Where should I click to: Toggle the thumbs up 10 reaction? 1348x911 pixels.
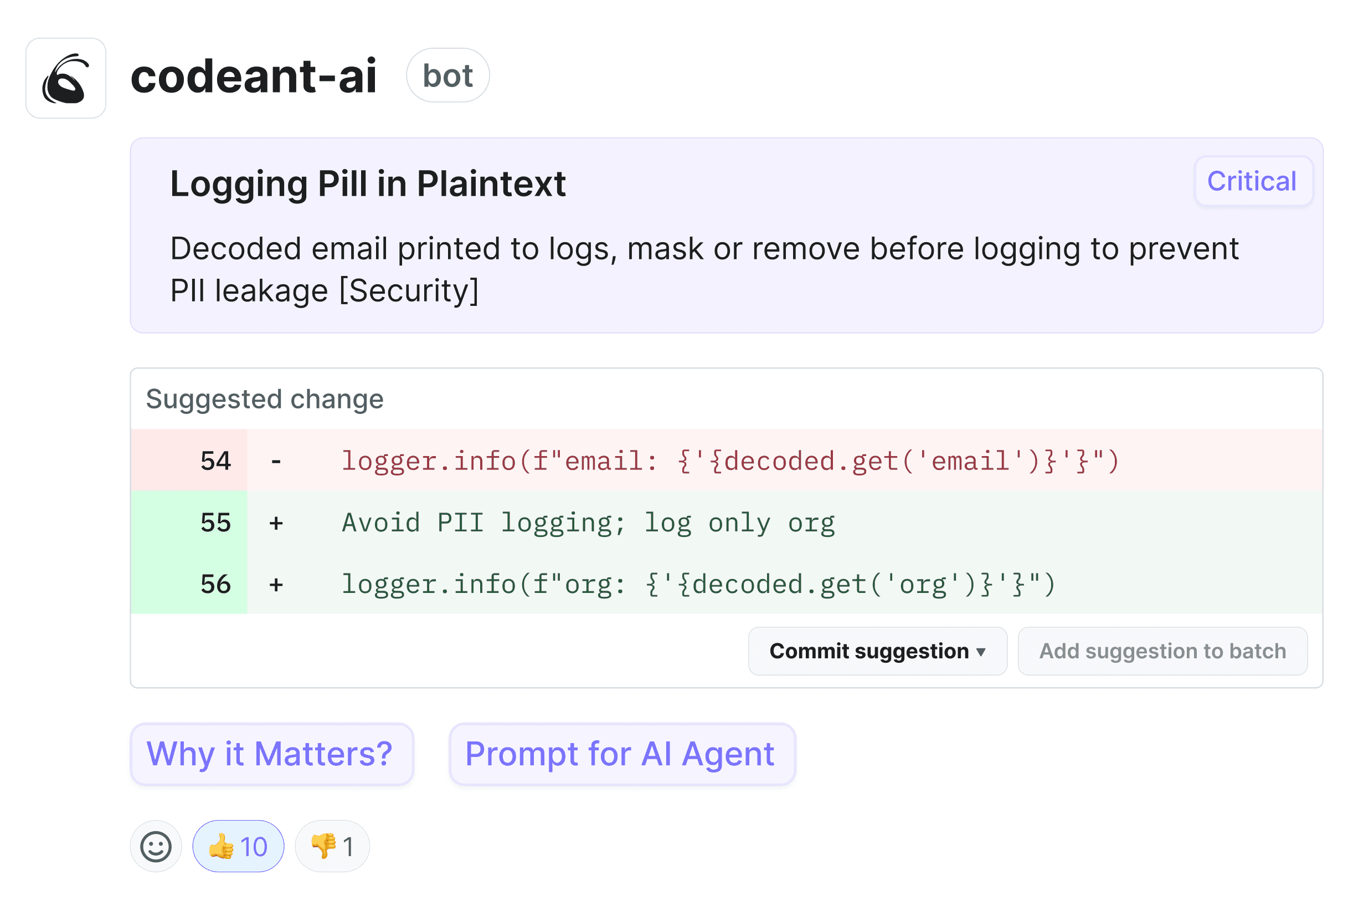[238, 846]
